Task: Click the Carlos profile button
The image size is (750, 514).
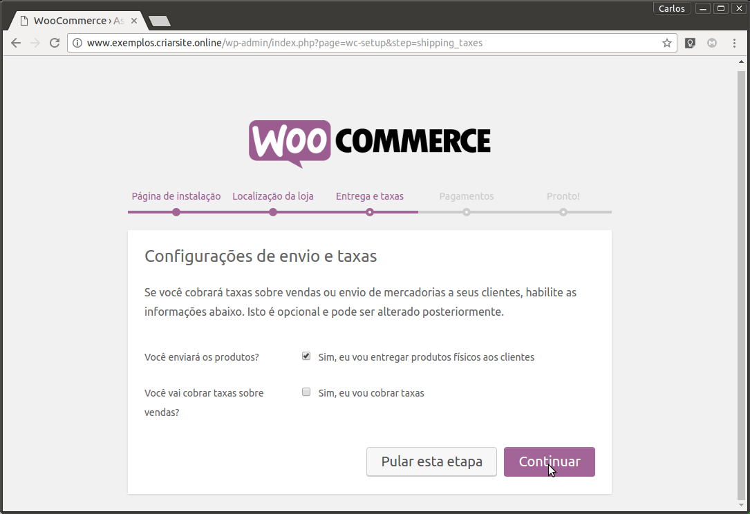Action: (672, 8)
